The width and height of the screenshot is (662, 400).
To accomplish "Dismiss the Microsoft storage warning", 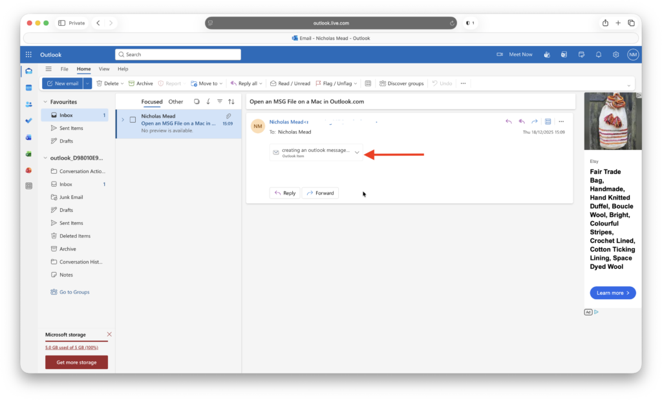I will pyautogui.click(x=109, y=334).
